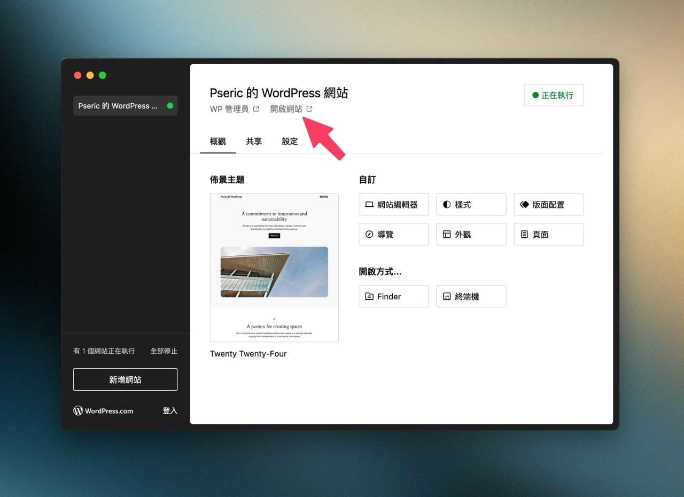Toggle the 正在執行 status button
Viewport: 684px width, 497px height.
(x=554, y=95)
